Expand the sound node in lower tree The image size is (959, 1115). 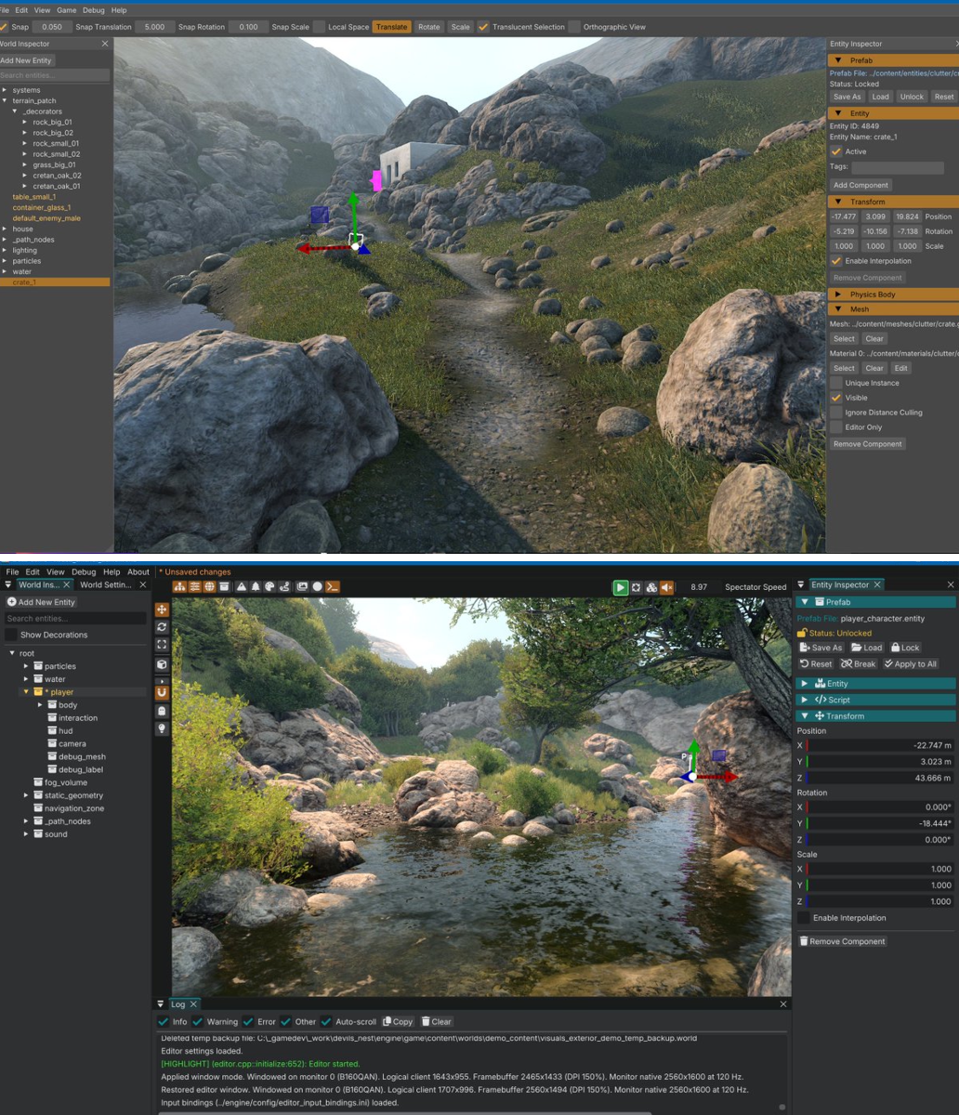26,834
